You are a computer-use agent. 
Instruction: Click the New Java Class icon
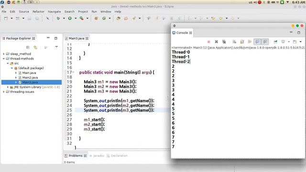(104, 18)
